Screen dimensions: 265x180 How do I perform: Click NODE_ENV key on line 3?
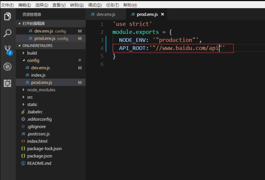tap(132, 40)
